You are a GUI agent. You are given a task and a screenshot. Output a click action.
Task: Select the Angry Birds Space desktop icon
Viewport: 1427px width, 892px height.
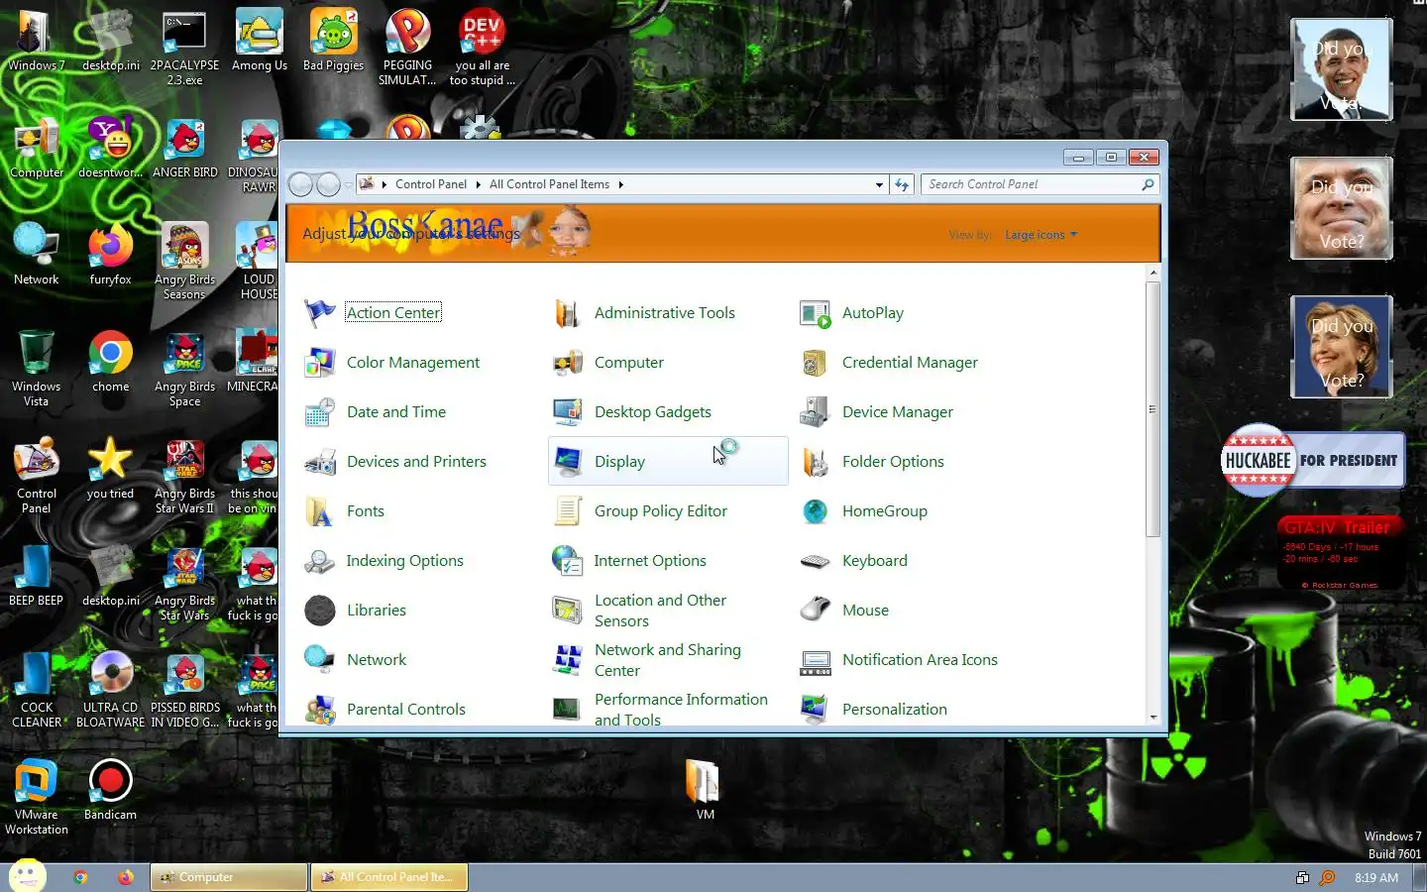[x=184, y=369]
